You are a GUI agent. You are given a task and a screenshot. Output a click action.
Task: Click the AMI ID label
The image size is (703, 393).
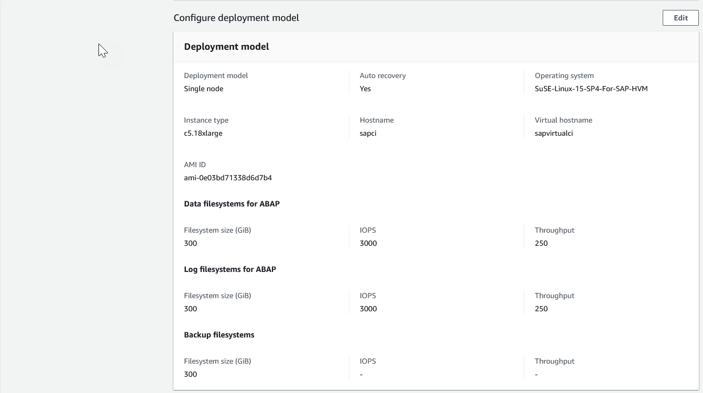coord(195,165)
